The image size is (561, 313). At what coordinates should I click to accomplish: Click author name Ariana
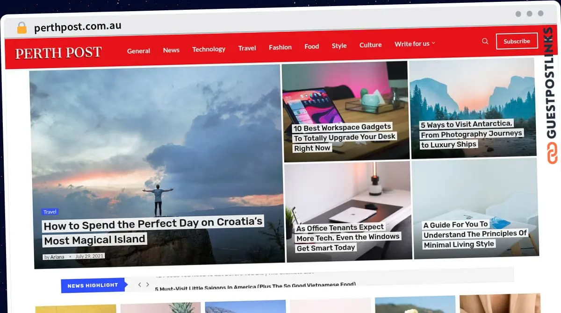tap(57, 257)
